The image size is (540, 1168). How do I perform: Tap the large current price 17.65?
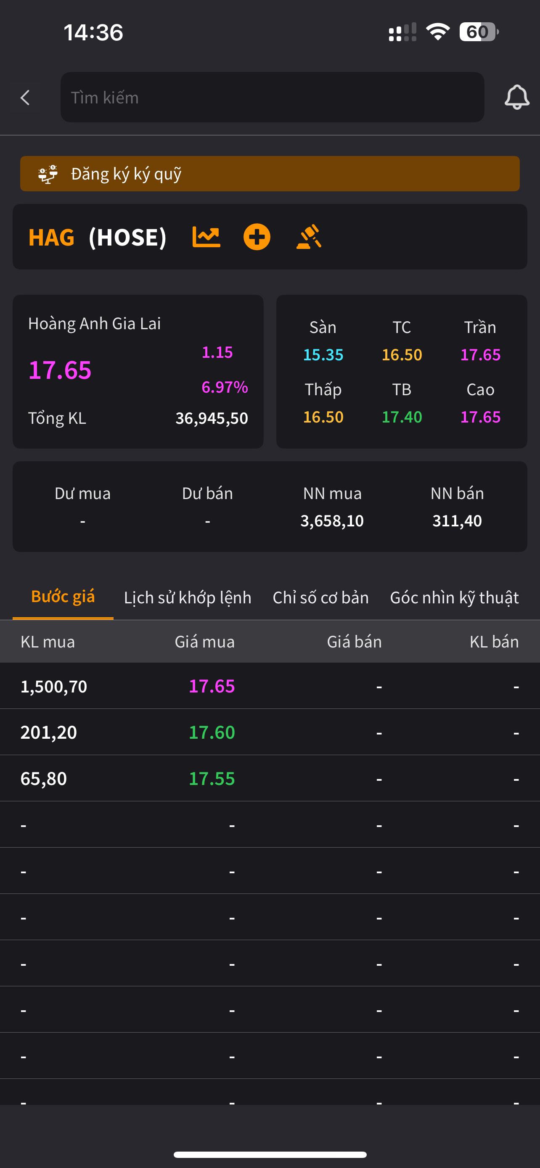pyautogui.click(x=60, y=370)
